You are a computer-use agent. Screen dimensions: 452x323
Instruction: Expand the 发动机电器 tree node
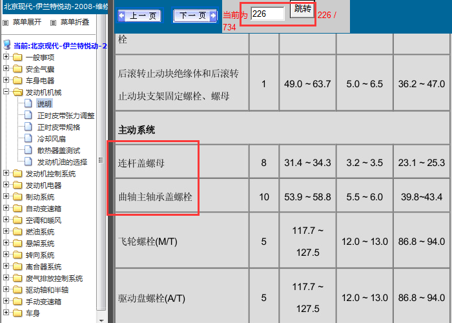6,185
